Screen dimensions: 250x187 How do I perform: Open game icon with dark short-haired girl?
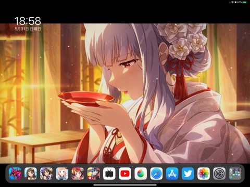click(46, 173)
